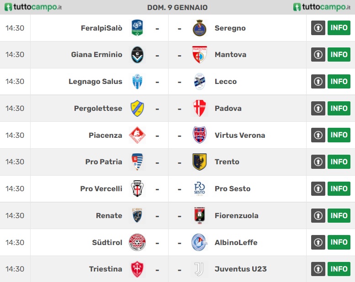Click the Mantova club logo

click(x=200, y=54)
